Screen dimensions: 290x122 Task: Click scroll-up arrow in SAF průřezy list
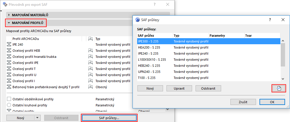tap(283, 41)
